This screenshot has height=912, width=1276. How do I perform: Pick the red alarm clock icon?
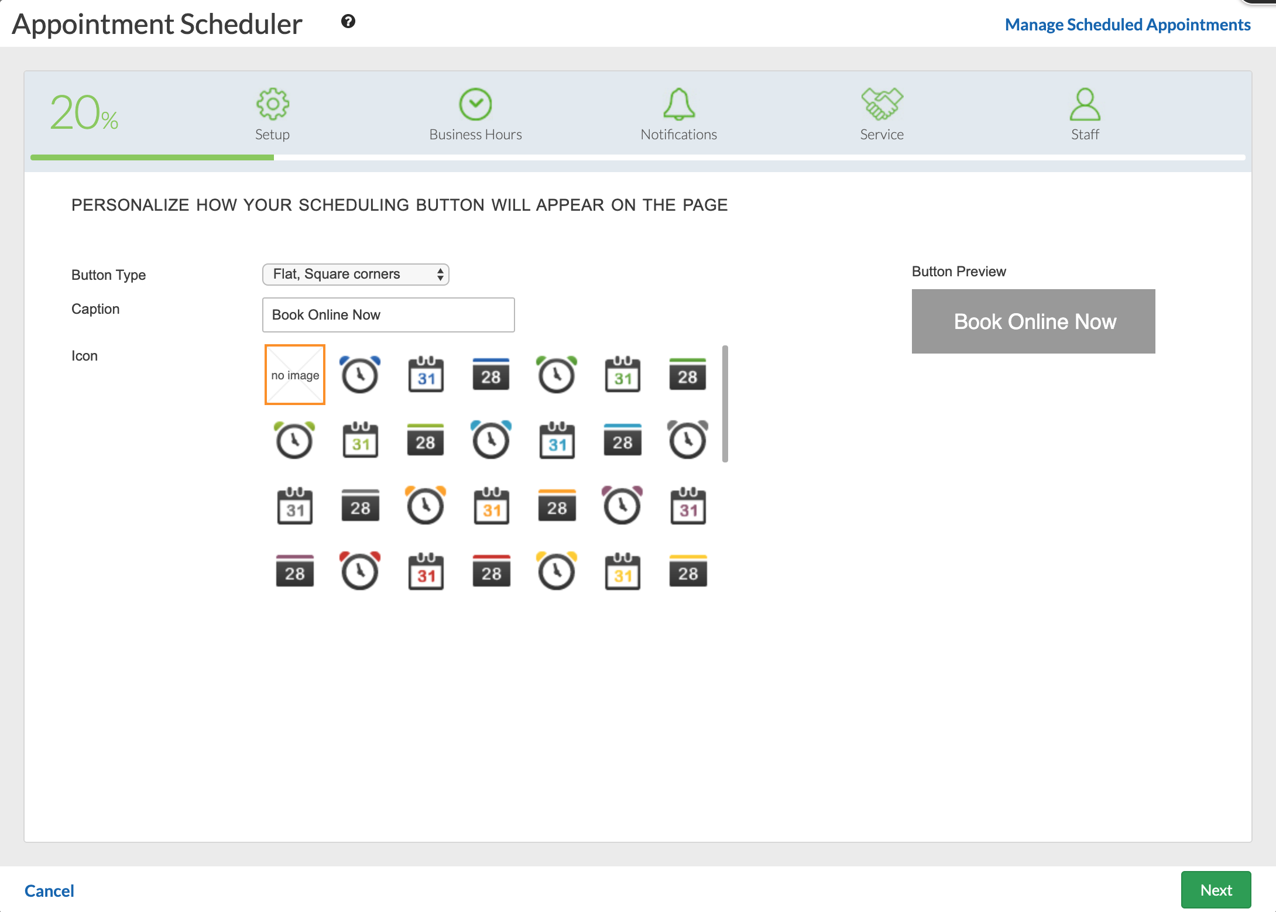[x=360, y=571]
